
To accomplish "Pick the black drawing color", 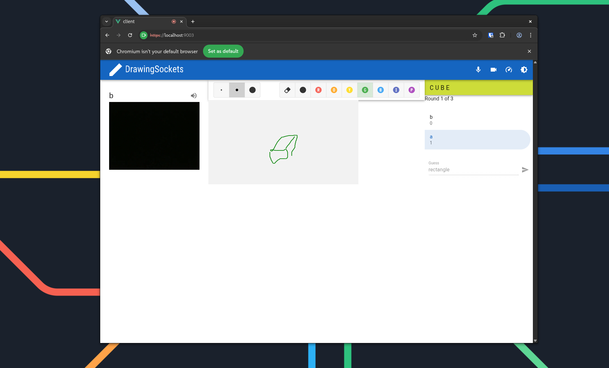I will tap(303, 90).
